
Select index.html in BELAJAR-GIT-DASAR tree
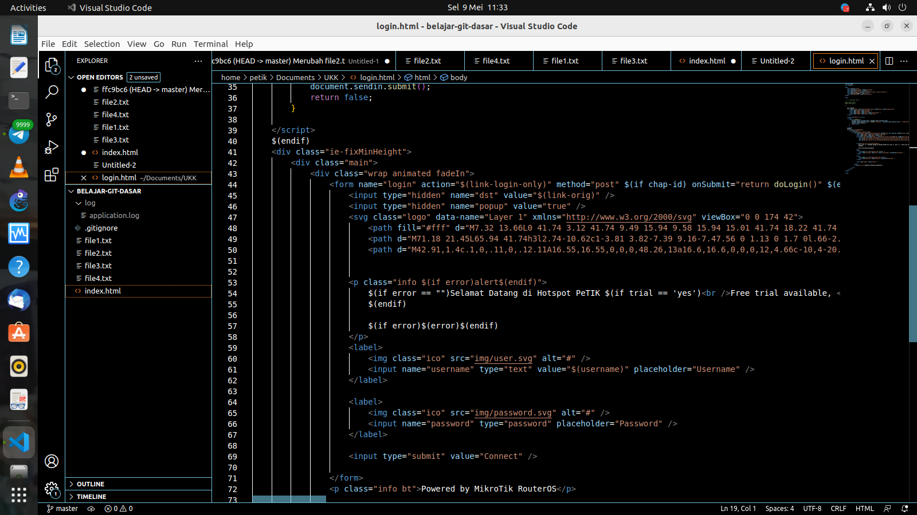tap(138, 291)
